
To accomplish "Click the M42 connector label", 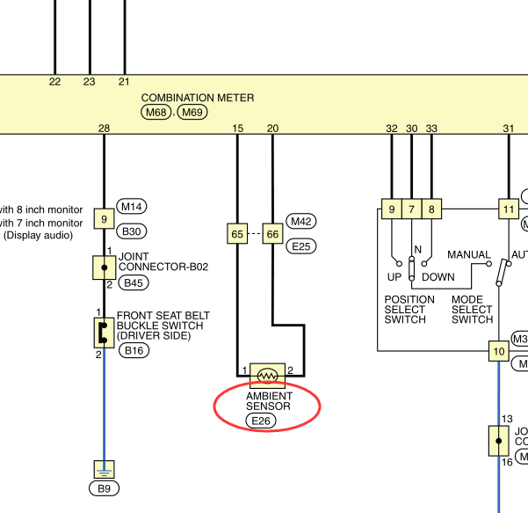I will (x=301, y=221).
